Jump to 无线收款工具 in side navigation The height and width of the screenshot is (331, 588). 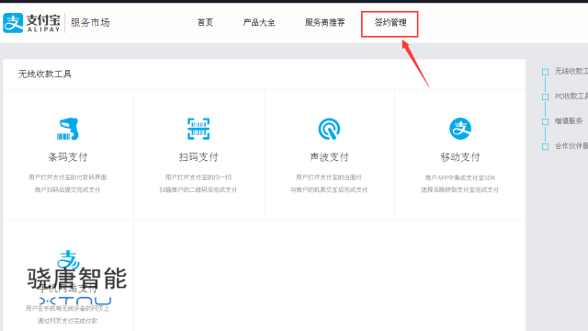pyautogui.click(x=571, y=72)
